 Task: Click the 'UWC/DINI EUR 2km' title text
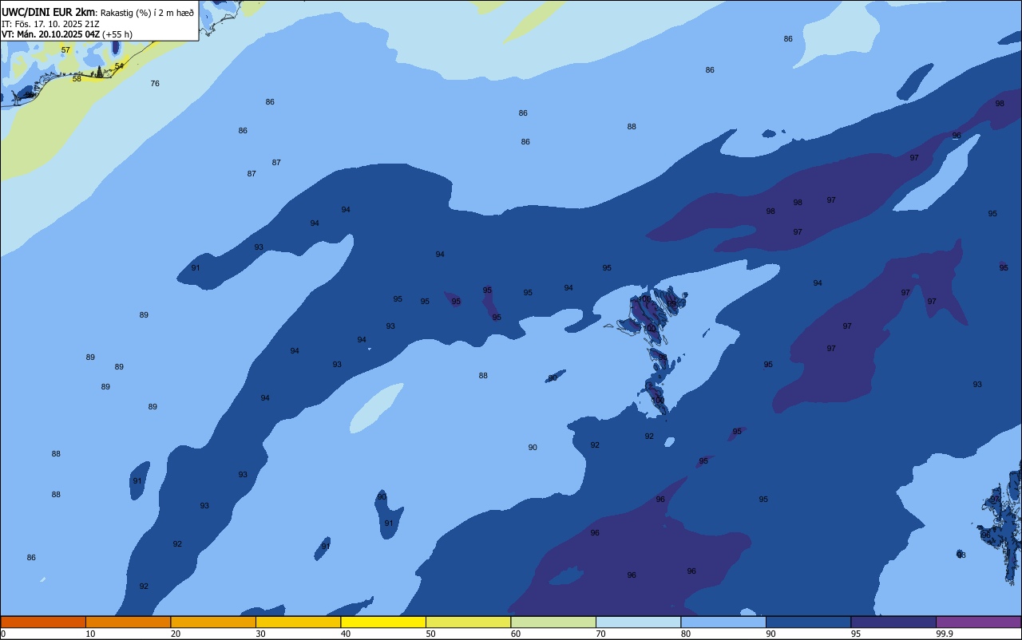48,12
